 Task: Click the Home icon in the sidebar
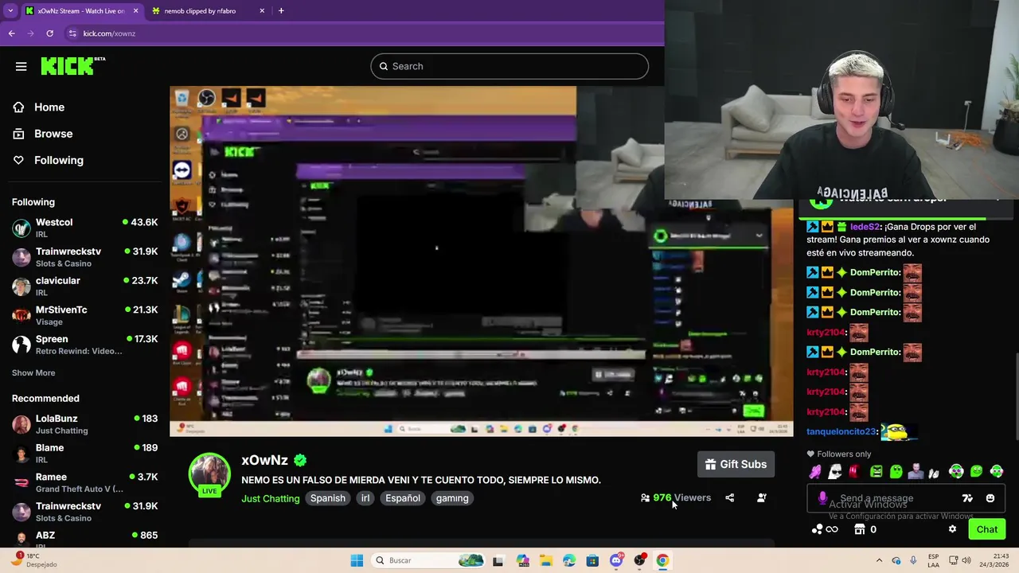18,107
